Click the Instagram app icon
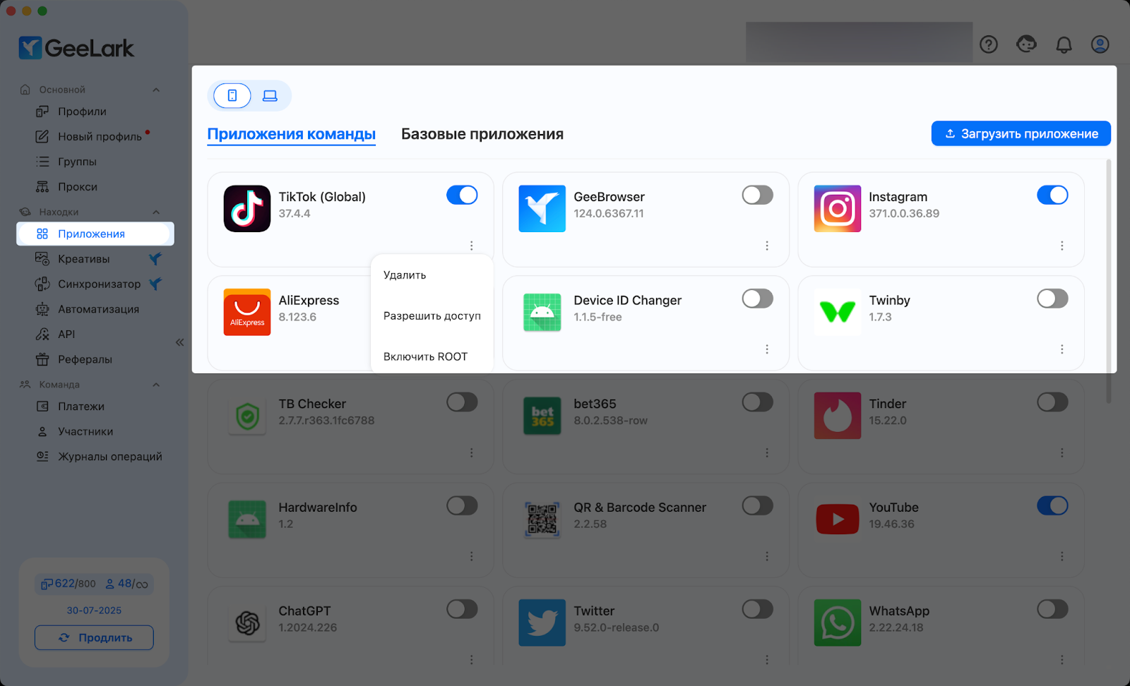The width and height of the screenshot is (1130, 686). [838, 209]
